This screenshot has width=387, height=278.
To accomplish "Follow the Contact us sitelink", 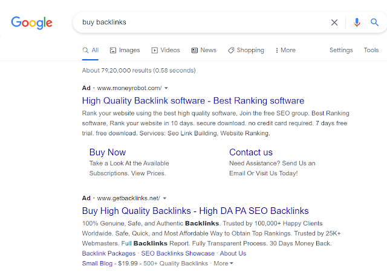I will pyautogui.click(x=251, y=152).
